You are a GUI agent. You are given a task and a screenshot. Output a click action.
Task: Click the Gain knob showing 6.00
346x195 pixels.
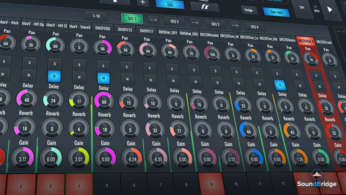(51, 158)
